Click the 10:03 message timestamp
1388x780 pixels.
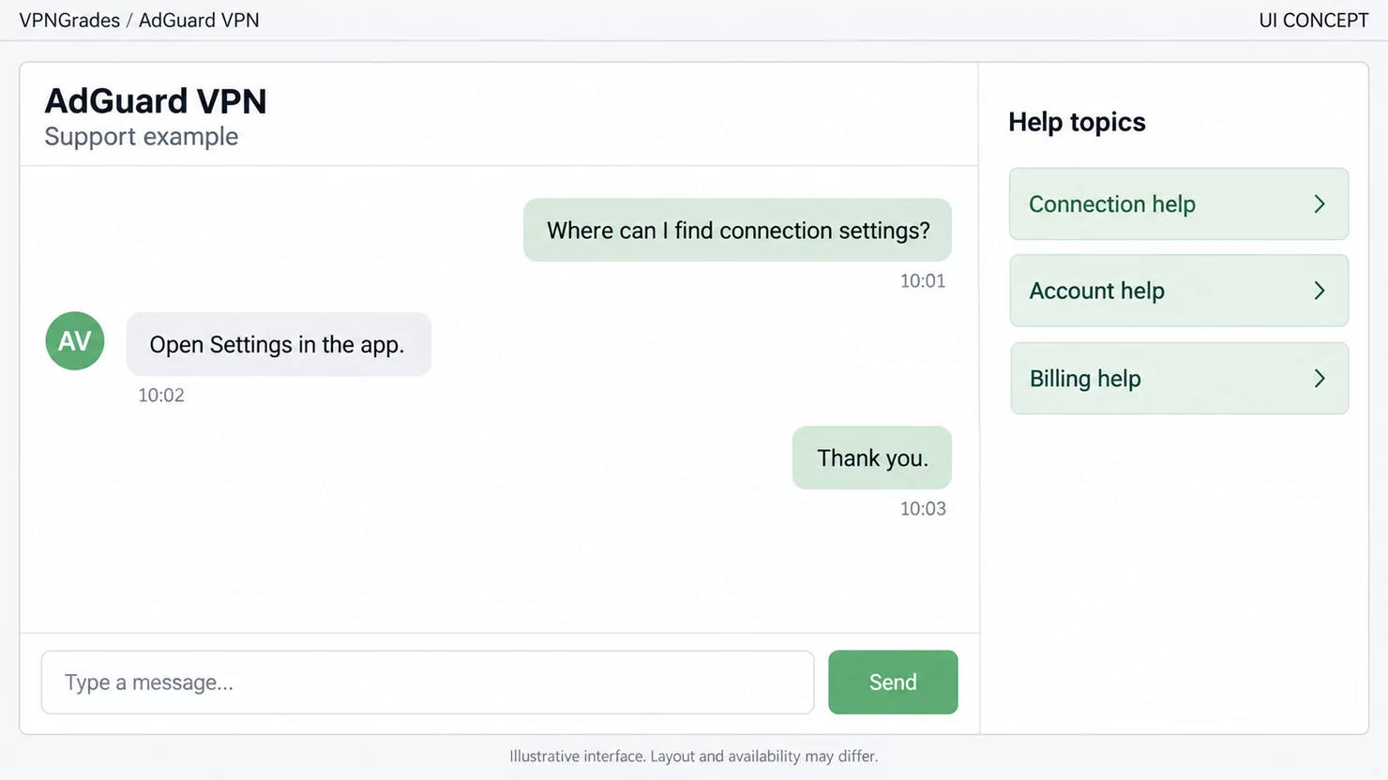click(x=923, y=509)
